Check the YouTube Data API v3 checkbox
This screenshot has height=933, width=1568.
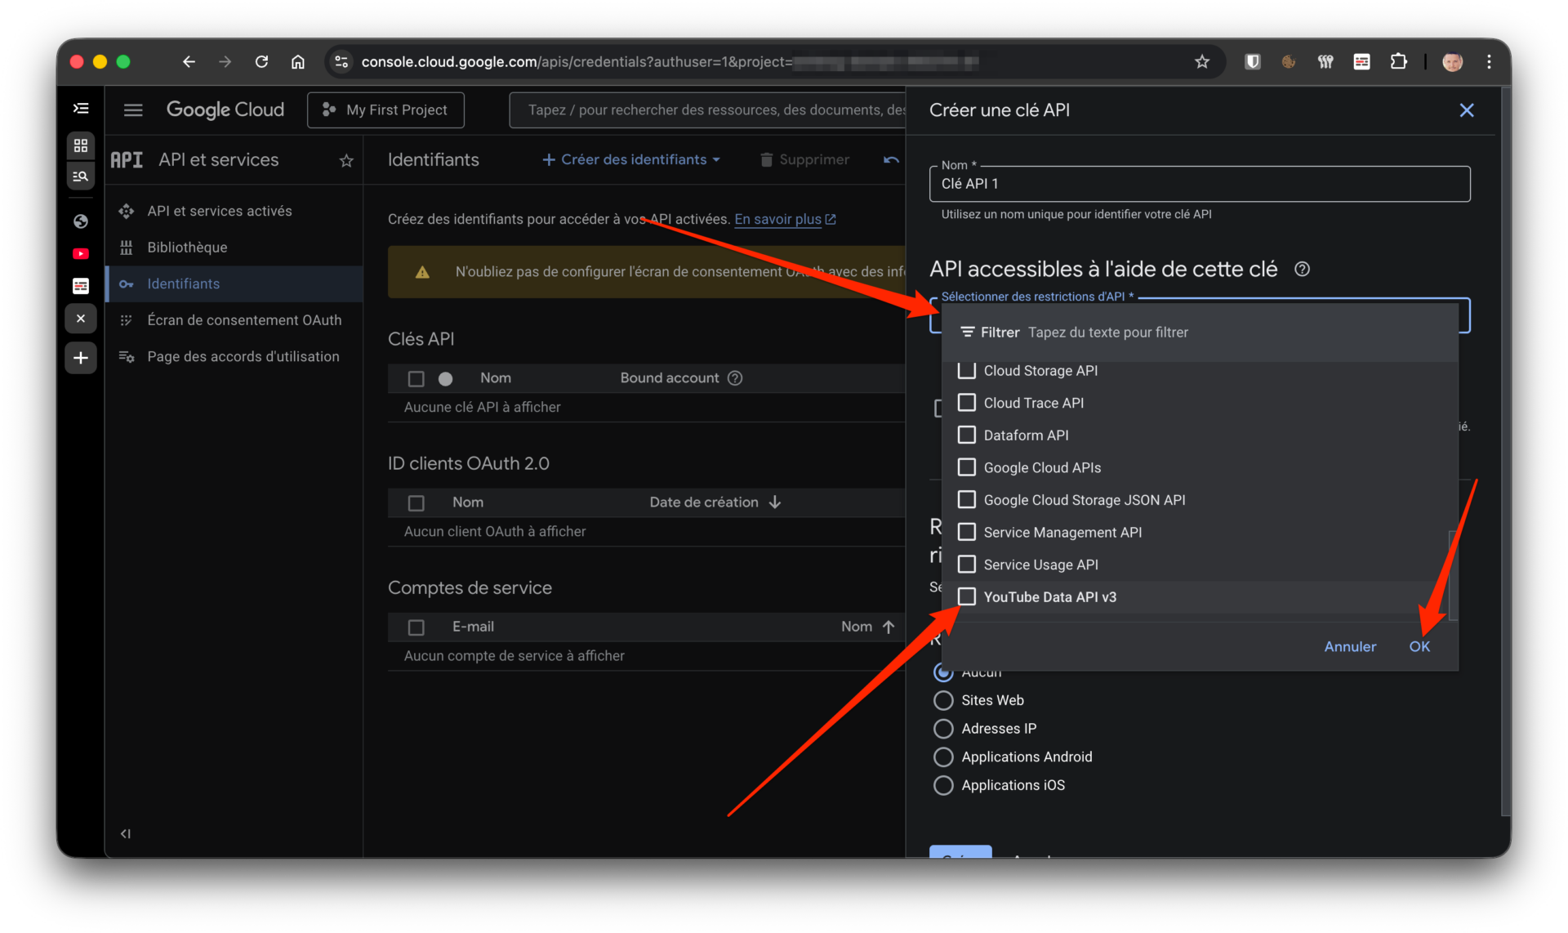(966, 597)
